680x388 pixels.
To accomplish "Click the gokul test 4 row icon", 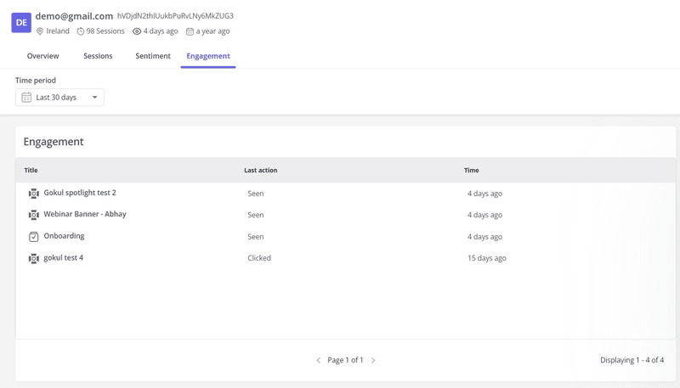I will tap(34, 259).
